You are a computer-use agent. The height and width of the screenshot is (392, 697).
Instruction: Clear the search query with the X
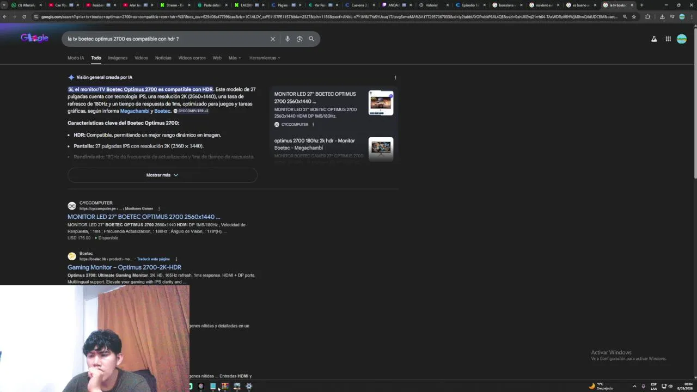point(273,39)
